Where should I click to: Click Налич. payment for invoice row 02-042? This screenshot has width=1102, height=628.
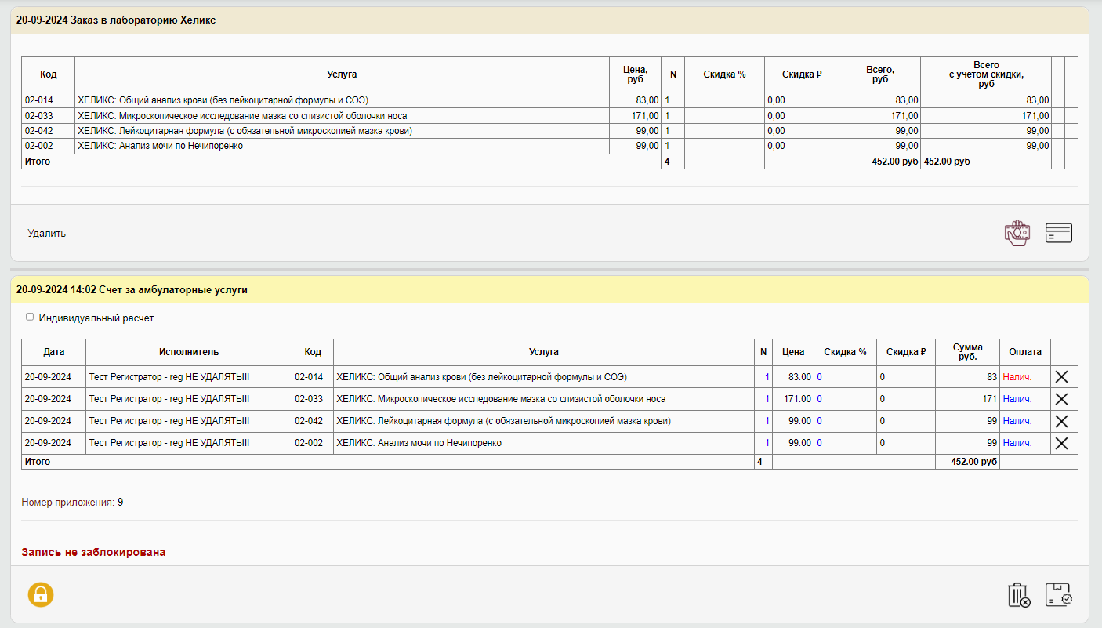(x=1017, y=421)
